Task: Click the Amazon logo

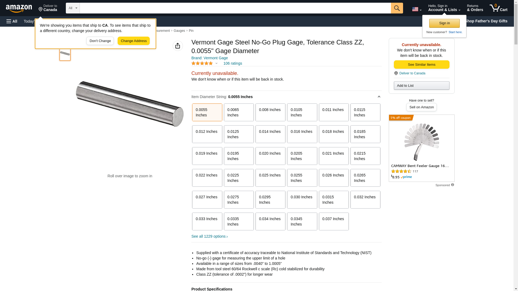Action: (19, 8)
